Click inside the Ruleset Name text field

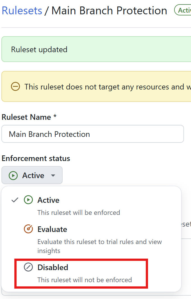(x=93, y=134)
